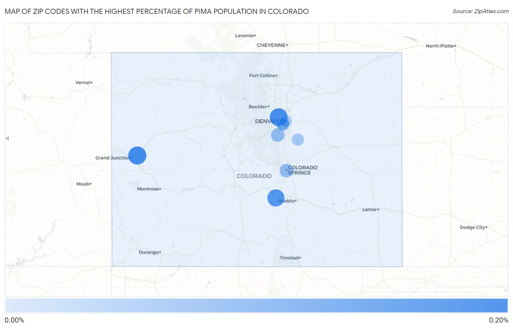The image size is (513, 328).
Task: Click the Durango city label
Action: (x=148, y=252)
